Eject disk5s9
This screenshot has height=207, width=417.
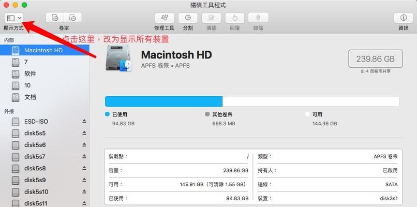[84, 180]
